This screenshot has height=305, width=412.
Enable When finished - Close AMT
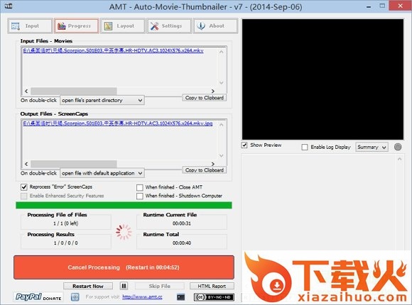point(140,187)
